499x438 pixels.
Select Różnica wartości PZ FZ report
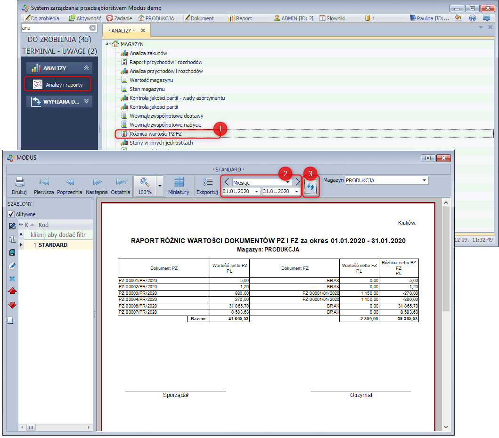point(155,134)
